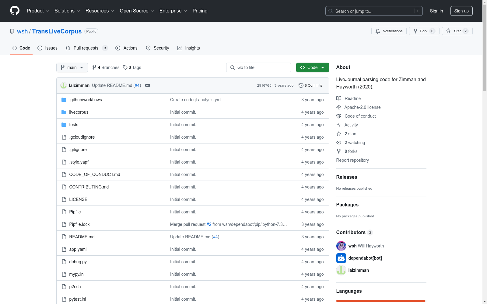Select the Code tab
This screenshot has width=487, height=304.
21,48
